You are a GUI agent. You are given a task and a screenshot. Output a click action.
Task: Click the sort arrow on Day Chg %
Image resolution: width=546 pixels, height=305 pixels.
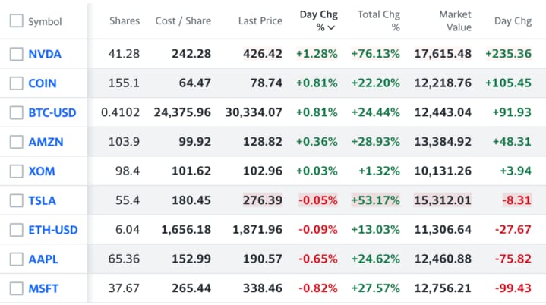pos(331,27)
